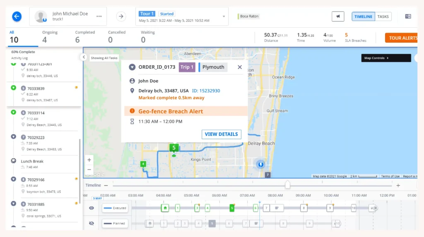This screenshot has width=424, height=237.
Task: Click the next driver arrow icon
Action: [x=121, y=17]
